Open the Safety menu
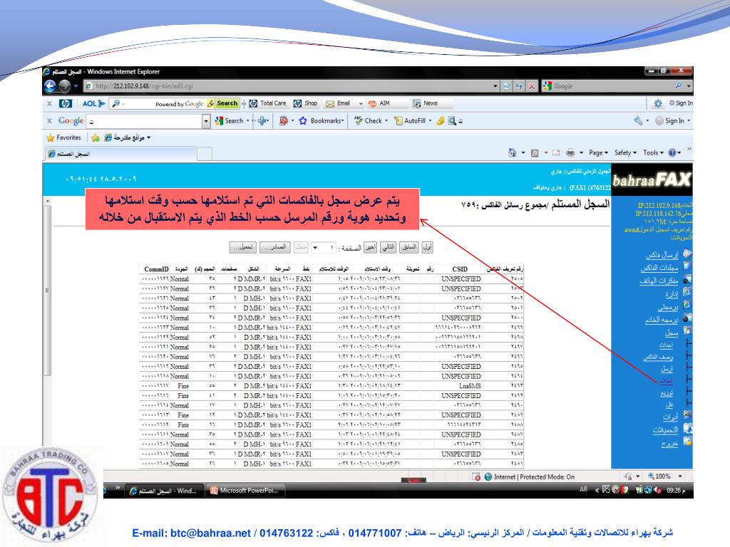 (625, 152)
